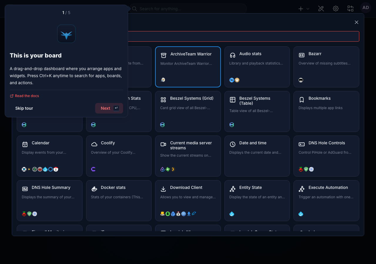Click the calendar icon beside the Calendar title
This screenshot has width=376, height=264.
(x=25, y=144)
